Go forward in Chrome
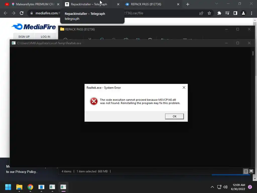This screenshot has width=257, height=193. [x=14, y=13]
